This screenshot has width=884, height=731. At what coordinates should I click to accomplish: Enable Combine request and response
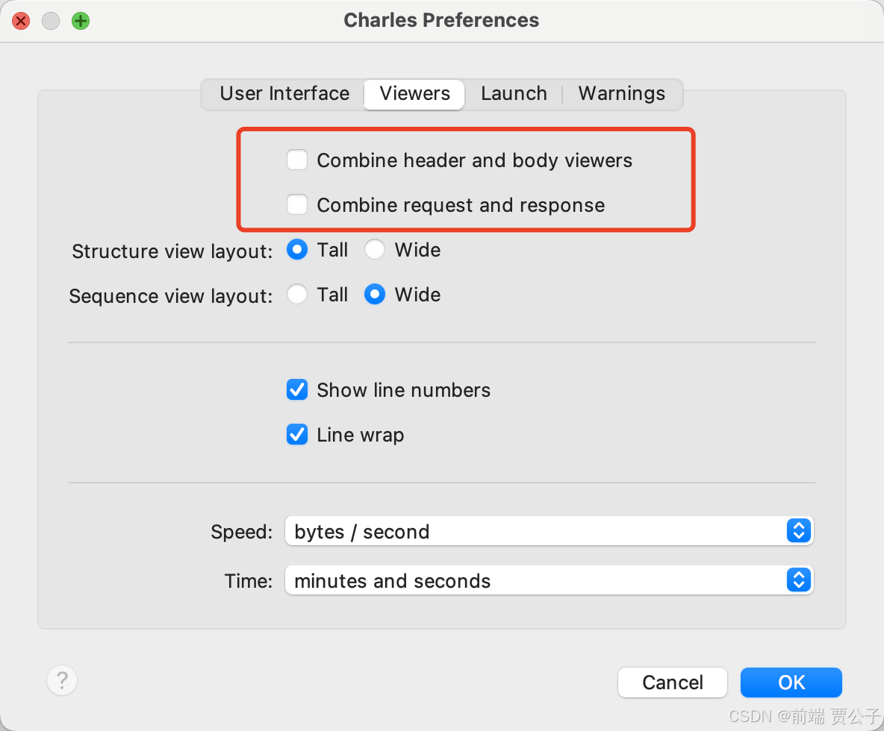(x=297, y=204)
